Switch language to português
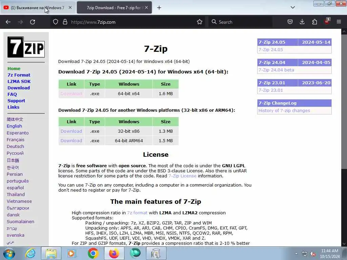The image size is (347, 260). (18, 181)
